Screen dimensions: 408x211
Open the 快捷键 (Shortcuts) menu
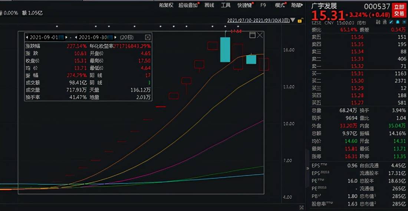click(x=245, y=5)
